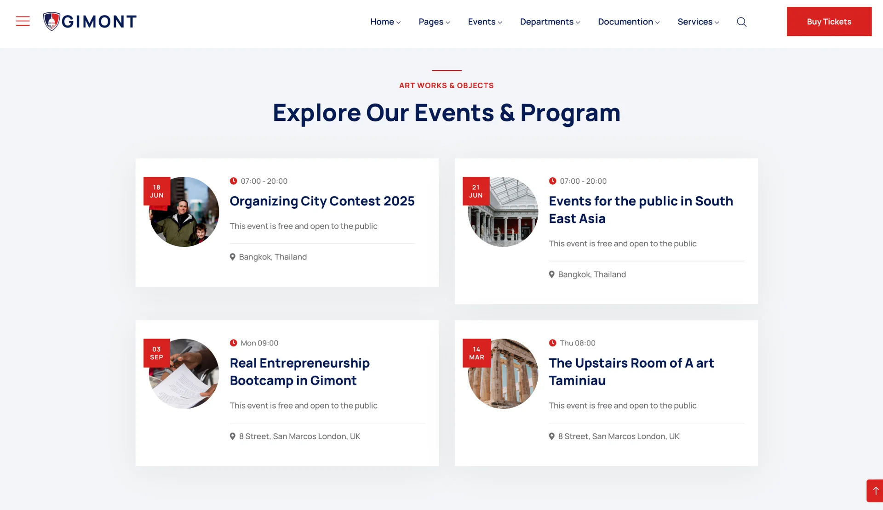Click the 14 MAR date badge
This screenshot has height=510, width=883.
tap(476, 353)
